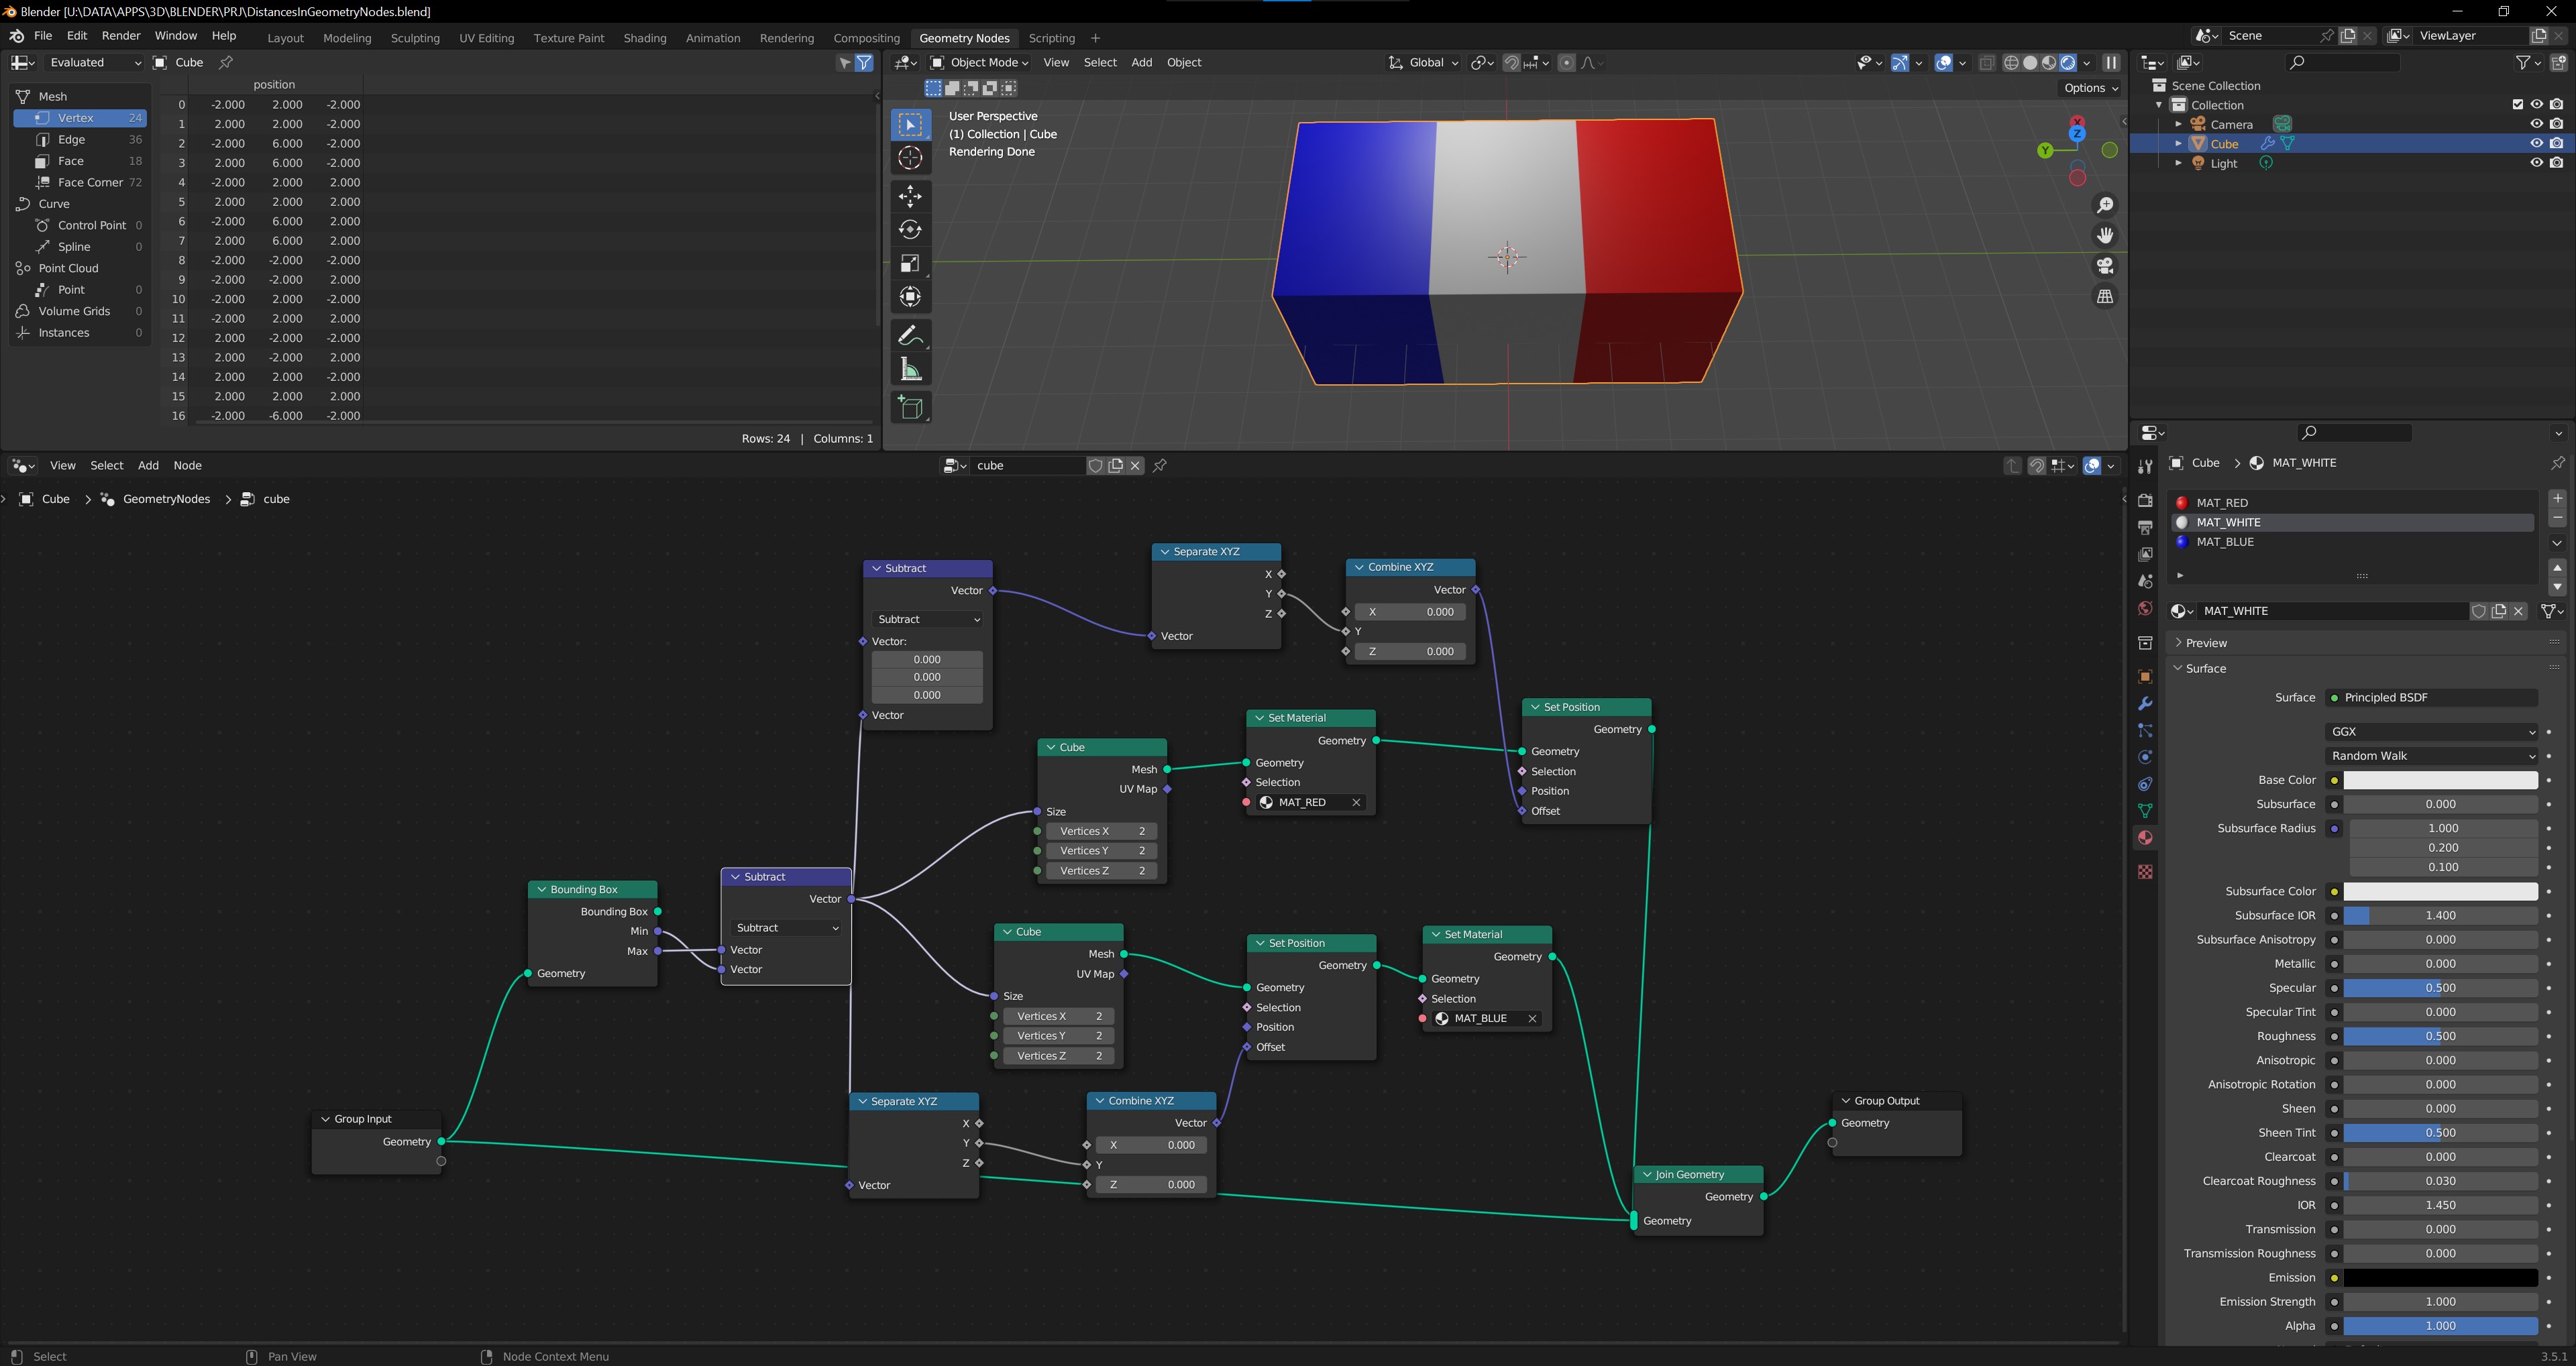The height and width of the screenshot is (1366, 2576).
Task: Select the Cursor tool in viewport toolbar
Action: pos(910,158)
